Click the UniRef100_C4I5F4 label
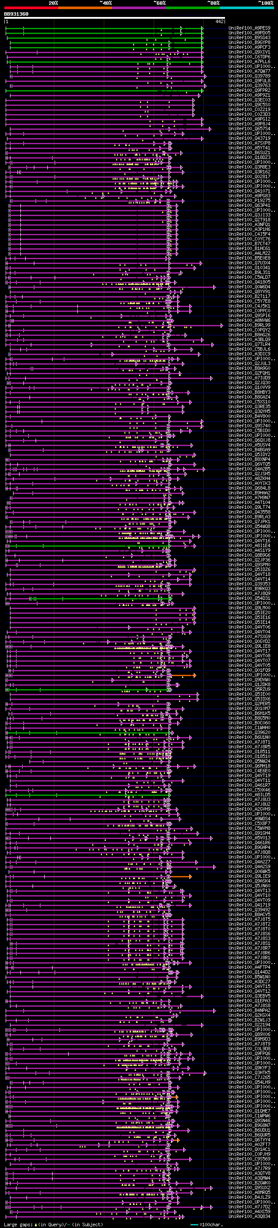 click(249, 234)
